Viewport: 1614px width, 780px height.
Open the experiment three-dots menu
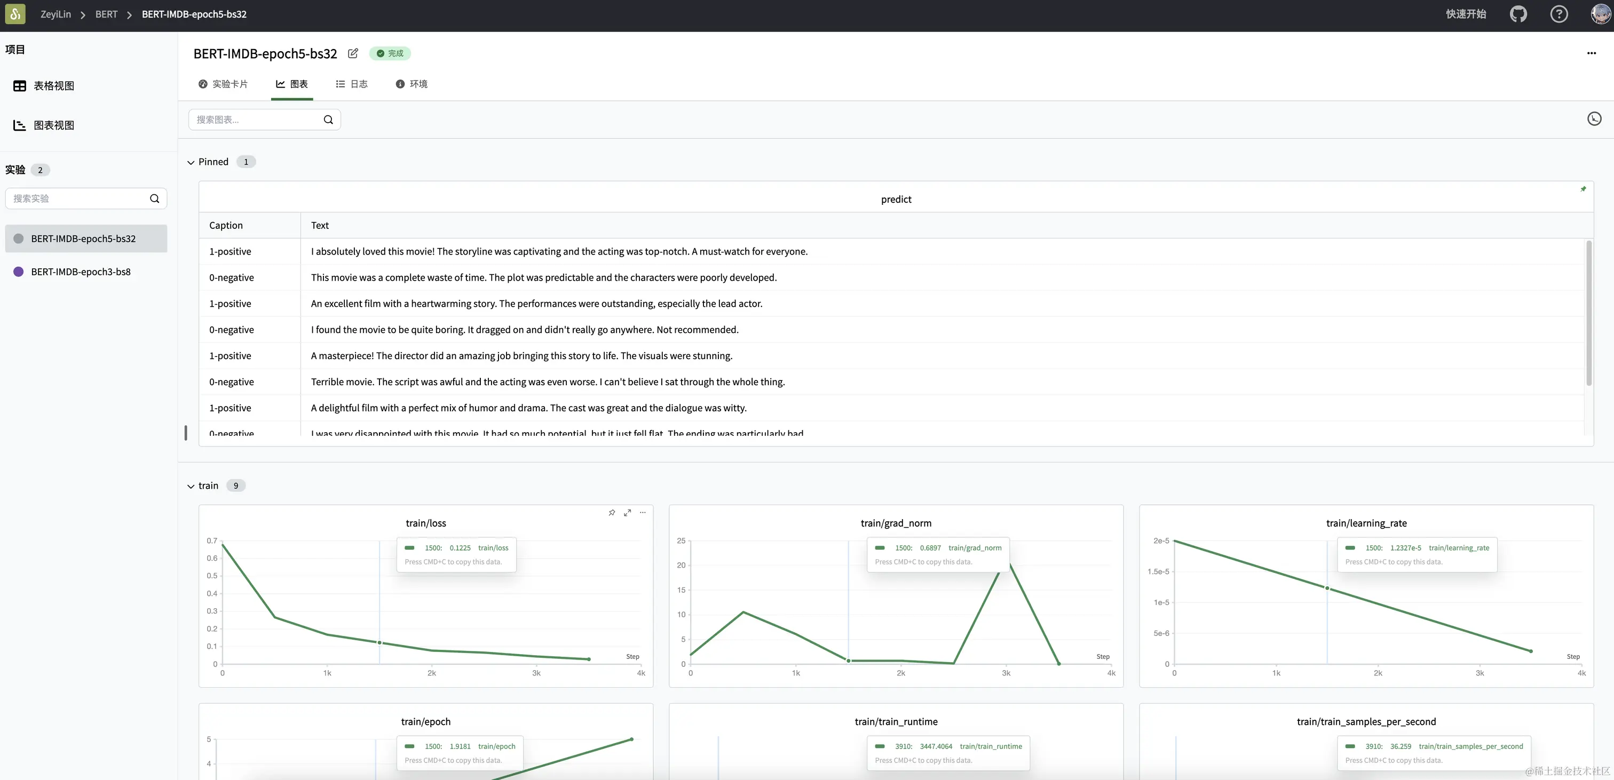1591,53
